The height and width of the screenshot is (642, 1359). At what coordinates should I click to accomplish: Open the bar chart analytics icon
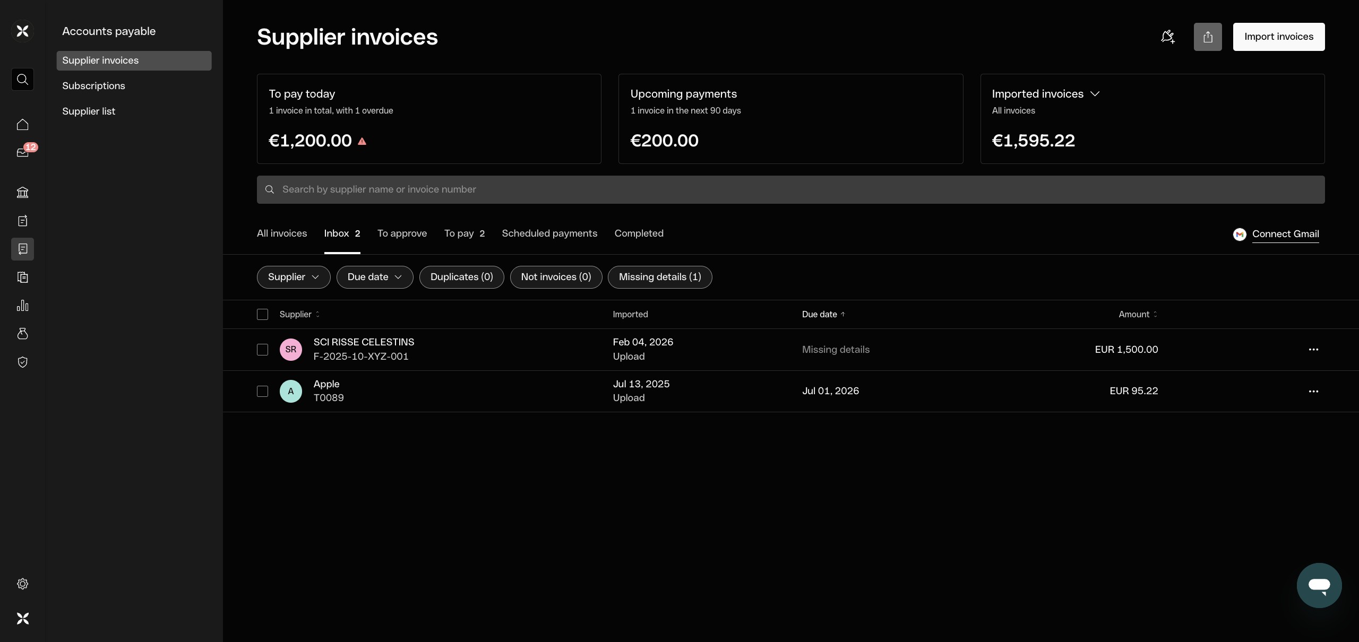tap(22, 306)
